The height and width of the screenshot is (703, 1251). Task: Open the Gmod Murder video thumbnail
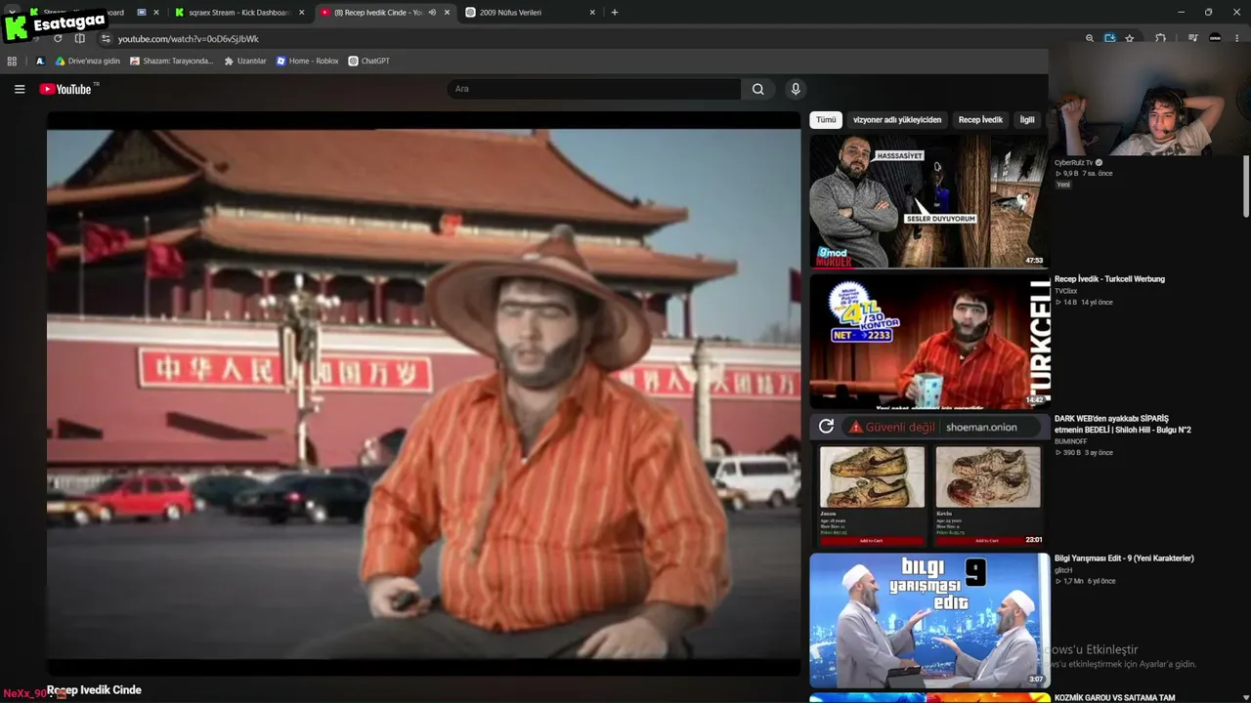tap(928, 201)
